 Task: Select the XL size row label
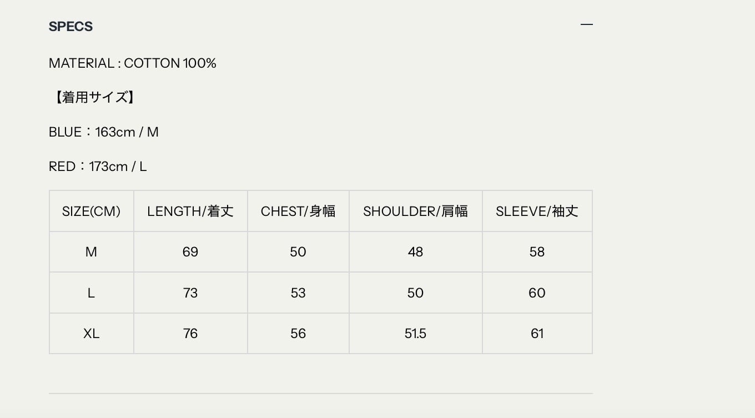(91, 334)
